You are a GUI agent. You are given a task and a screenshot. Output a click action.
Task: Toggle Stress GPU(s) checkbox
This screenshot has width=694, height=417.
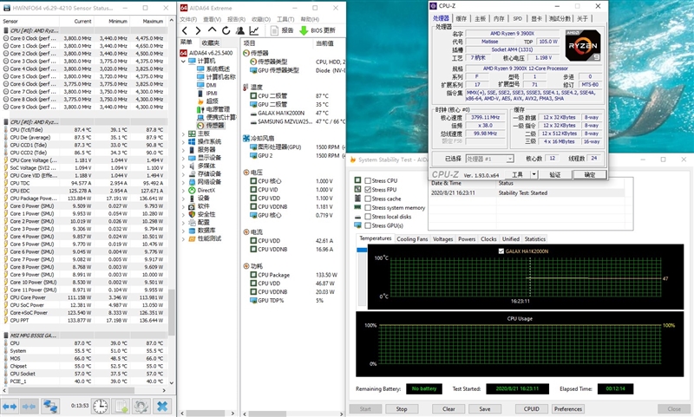(368, 225)
